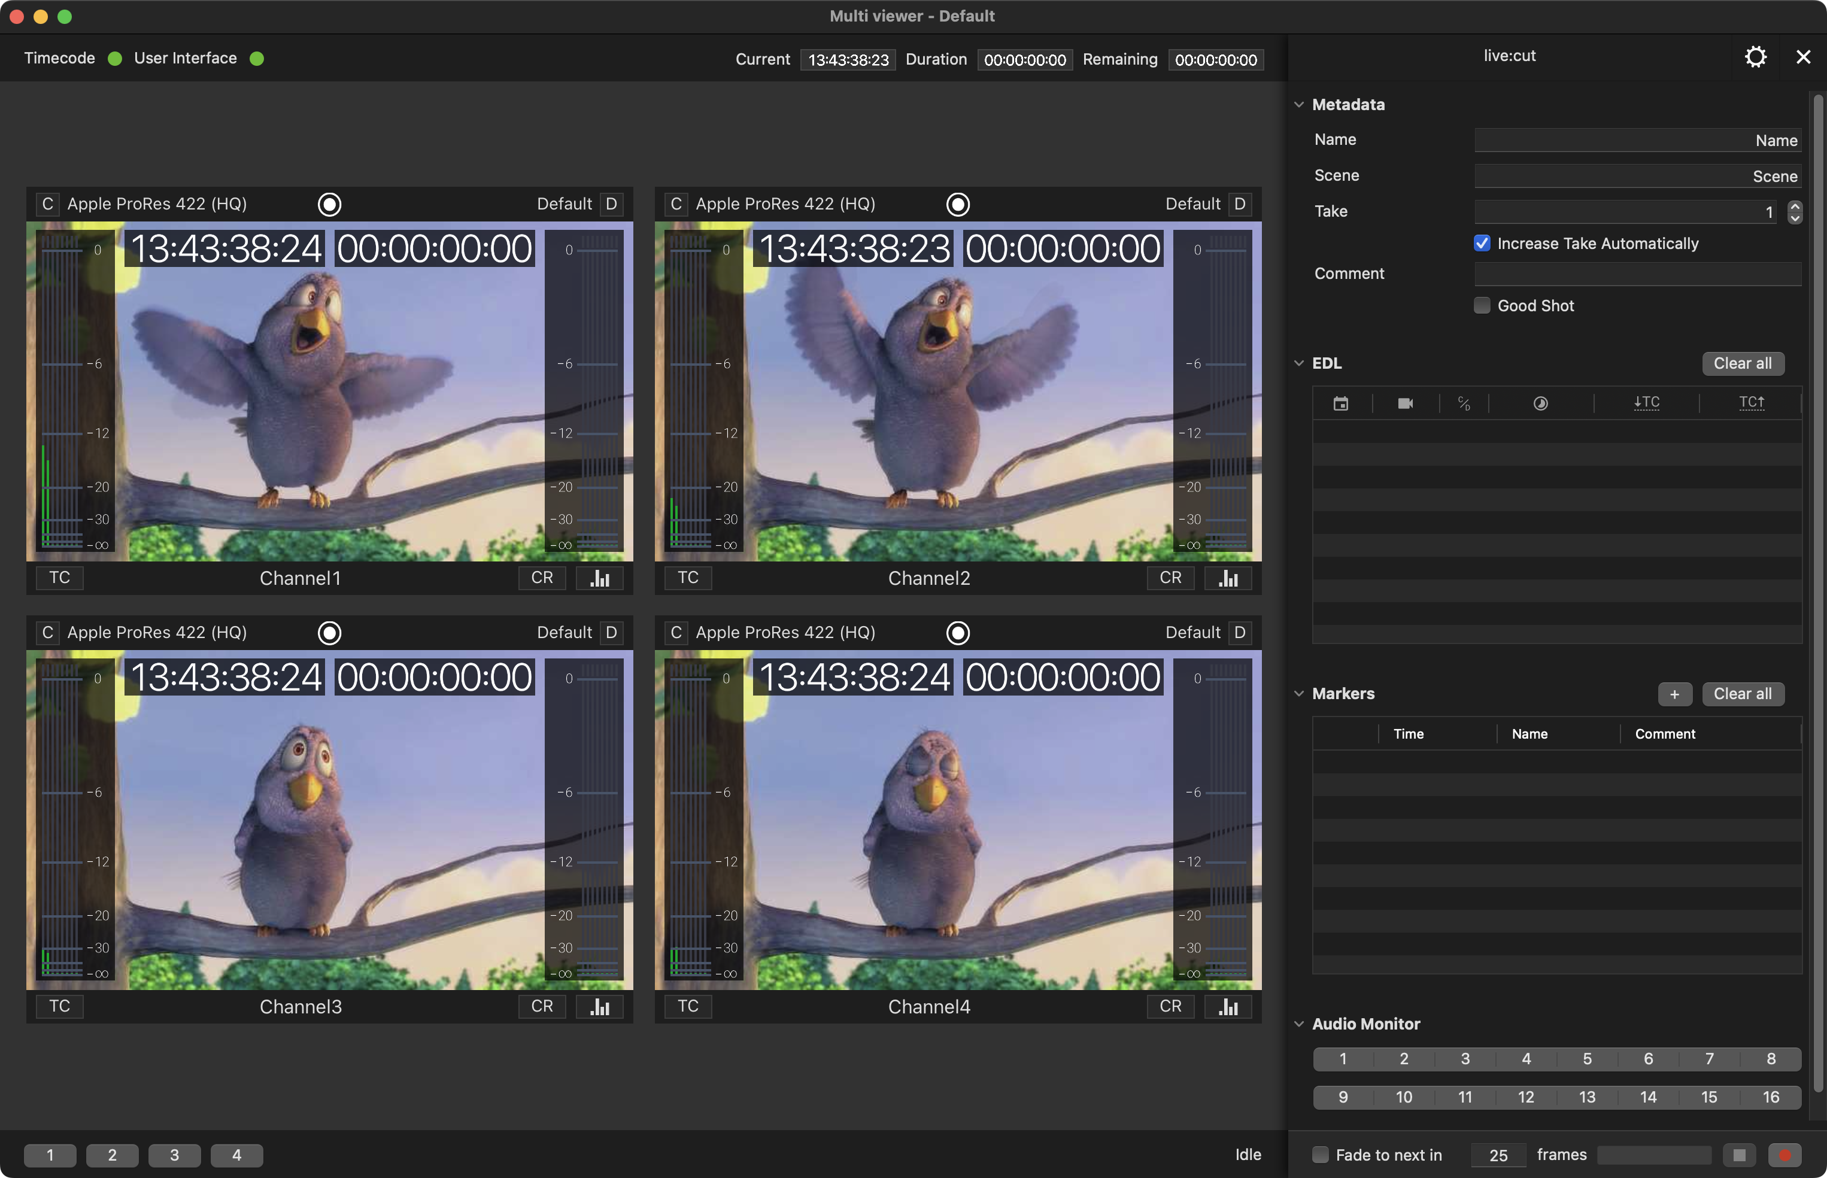Toggle CR button on Channel4
Viewport: 1827px width, 1178px height.
1171,1007
